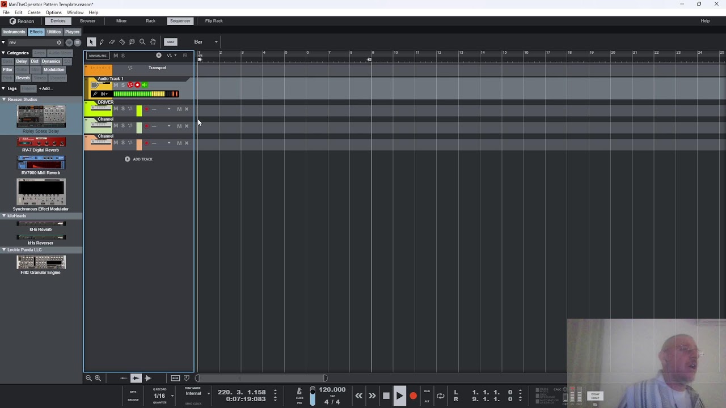Select the Dynamics category filter
This screenshot has height=408, width=726.
coord(51,61)
